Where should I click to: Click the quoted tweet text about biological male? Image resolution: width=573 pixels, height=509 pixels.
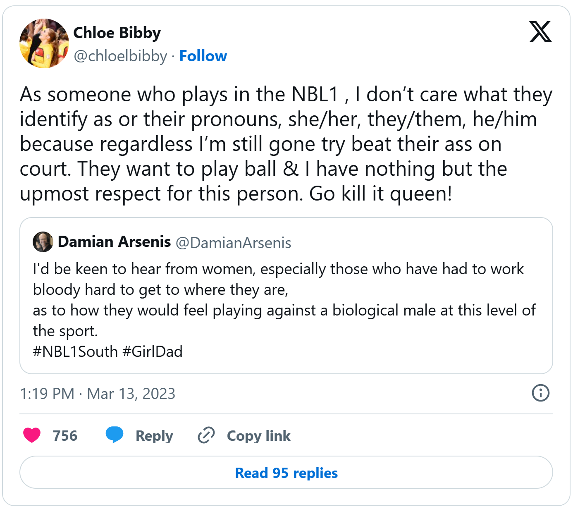(x=284, y=310)
